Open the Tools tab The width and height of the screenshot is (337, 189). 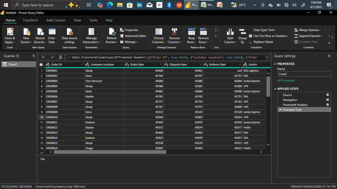click(x=93, y=20)
